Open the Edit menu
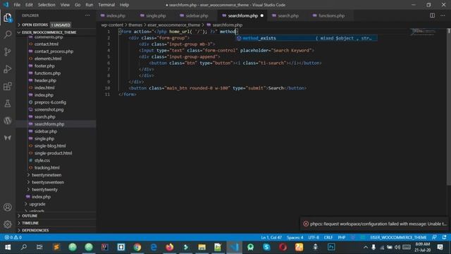Image resolution: width=451 pixels, height=254 pixels. click(29, 5)
